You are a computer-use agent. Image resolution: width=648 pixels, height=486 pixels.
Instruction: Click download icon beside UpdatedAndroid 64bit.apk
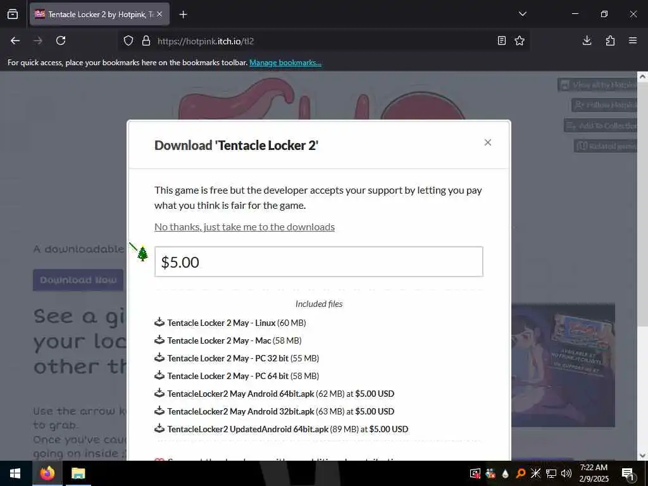[x=159, y=429]
